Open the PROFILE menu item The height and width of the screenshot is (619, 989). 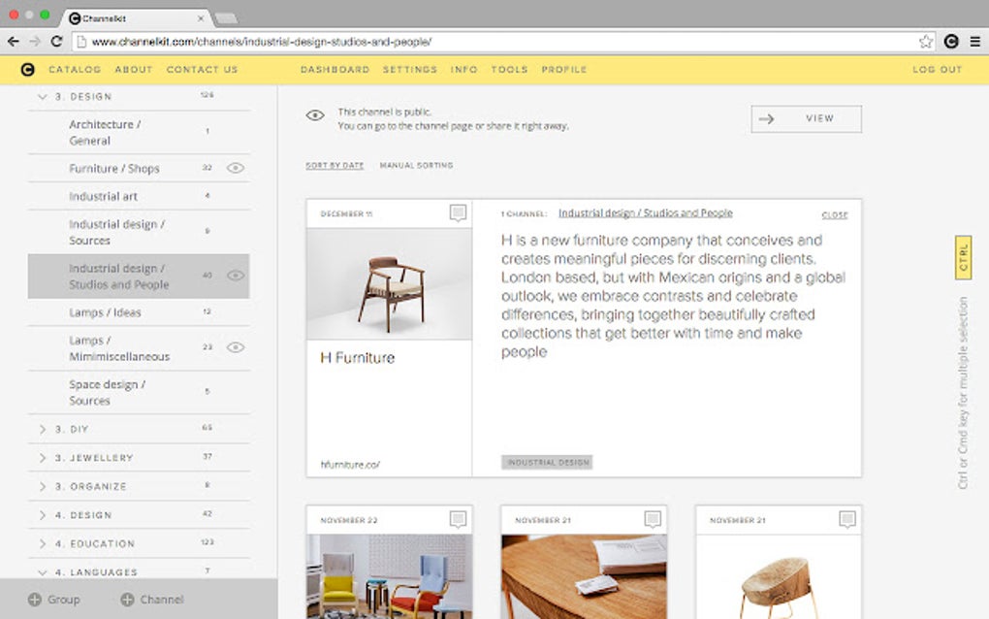click(x=564, y=70)
